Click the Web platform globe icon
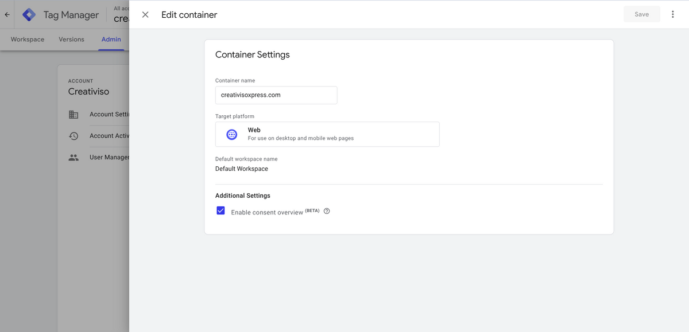Viewport: 689px width, 332px height. coord(231,134)
